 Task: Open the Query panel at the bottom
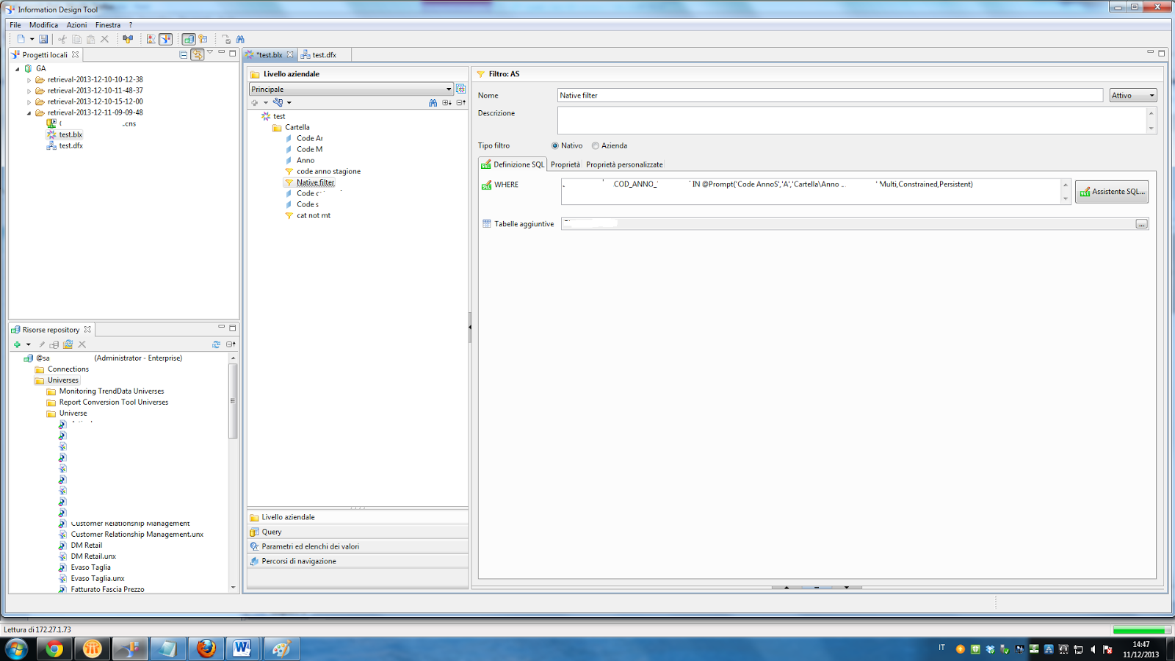coord(270,531)
